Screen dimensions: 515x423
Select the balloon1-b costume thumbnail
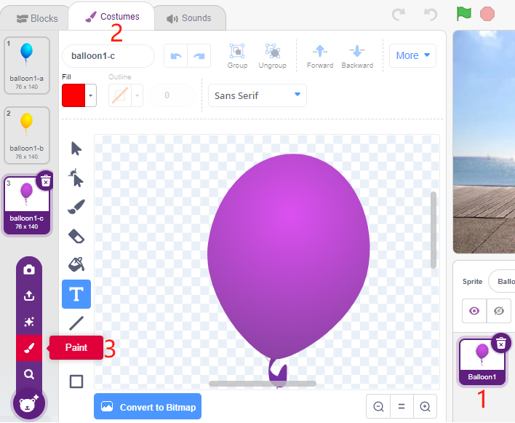point(27,135)
